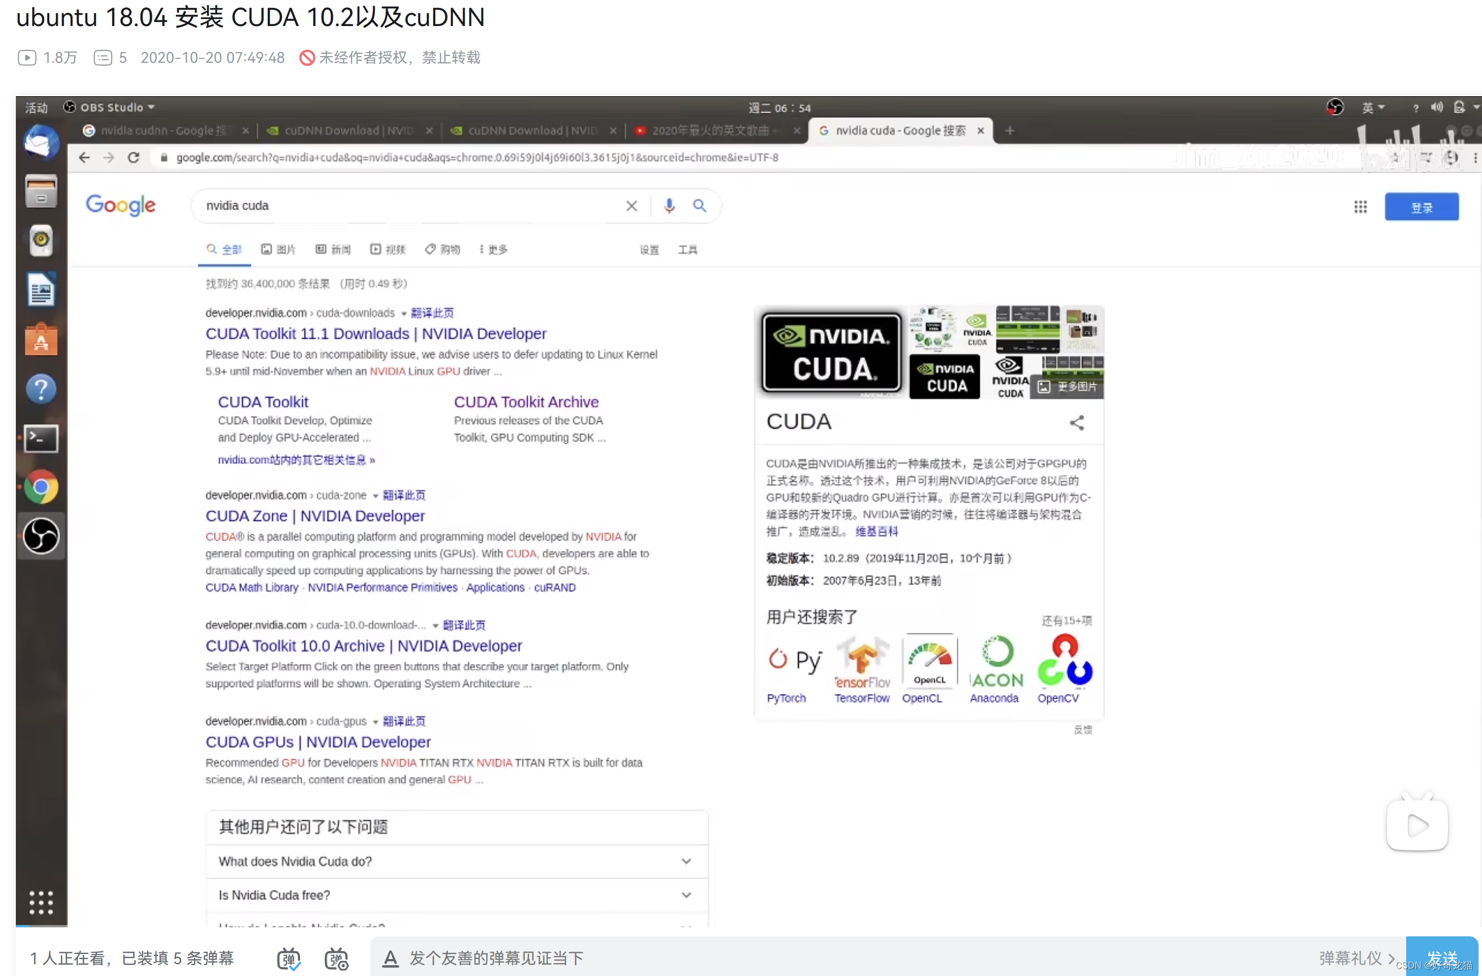Switch to the YouTube 2020年 tab

(x=716, y=130)
